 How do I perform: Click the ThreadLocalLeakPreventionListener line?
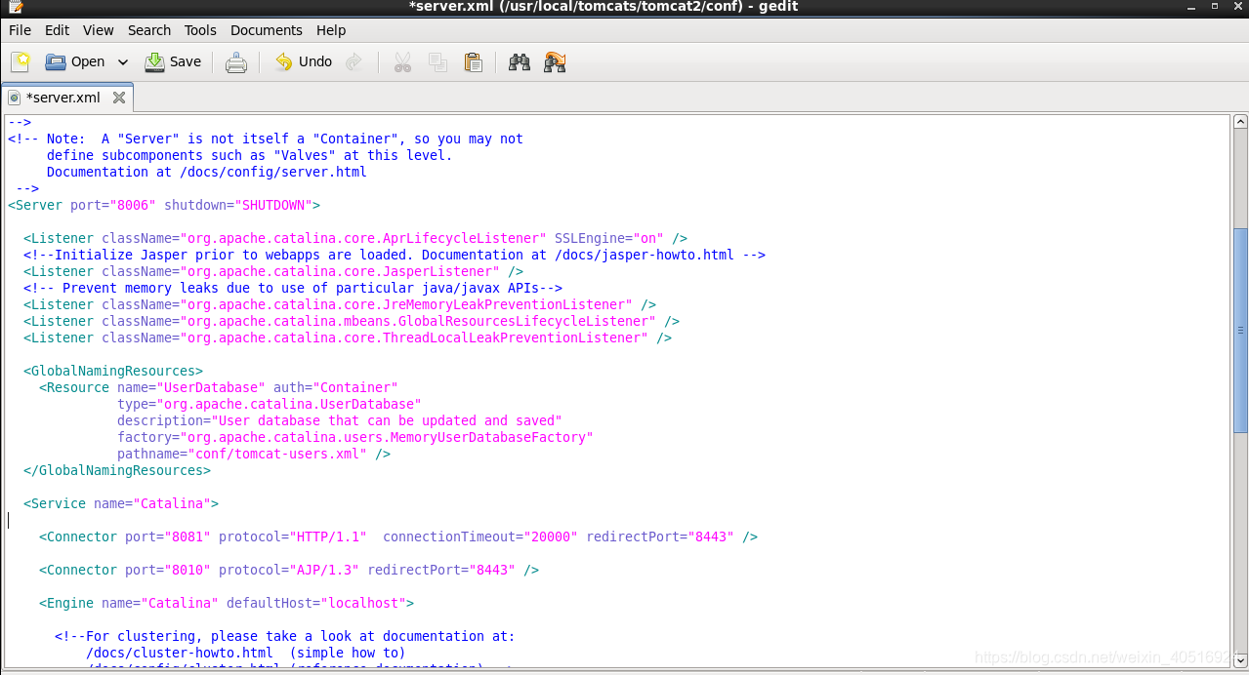pyautogui.click(x=348, y=337)
